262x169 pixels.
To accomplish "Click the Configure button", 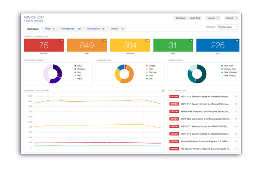I will click(180, 18).
